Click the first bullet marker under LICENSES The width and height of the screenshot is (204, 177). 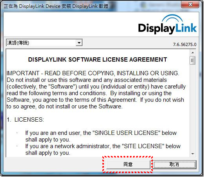(17, 133)
